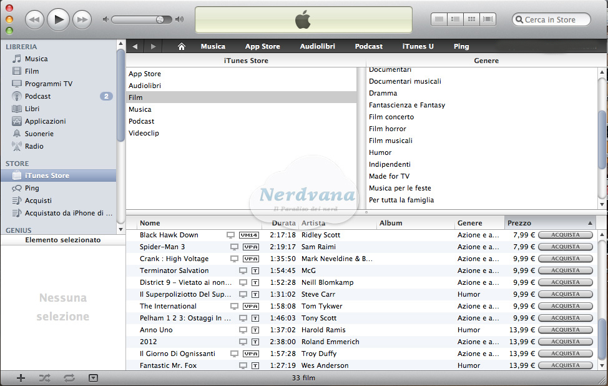Click the maximum volume speaker icon
Viewport: 608px width, 386px height.
179,19
